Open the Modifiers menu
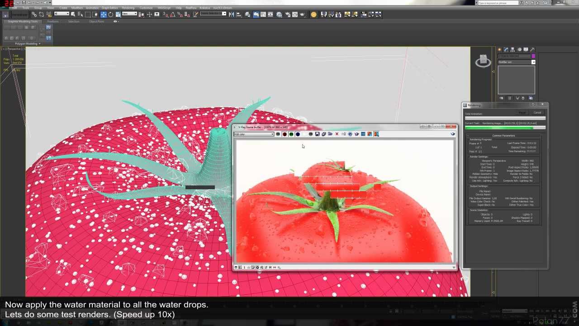This screenshot has height=326, width=579. [x=77, y=8]
